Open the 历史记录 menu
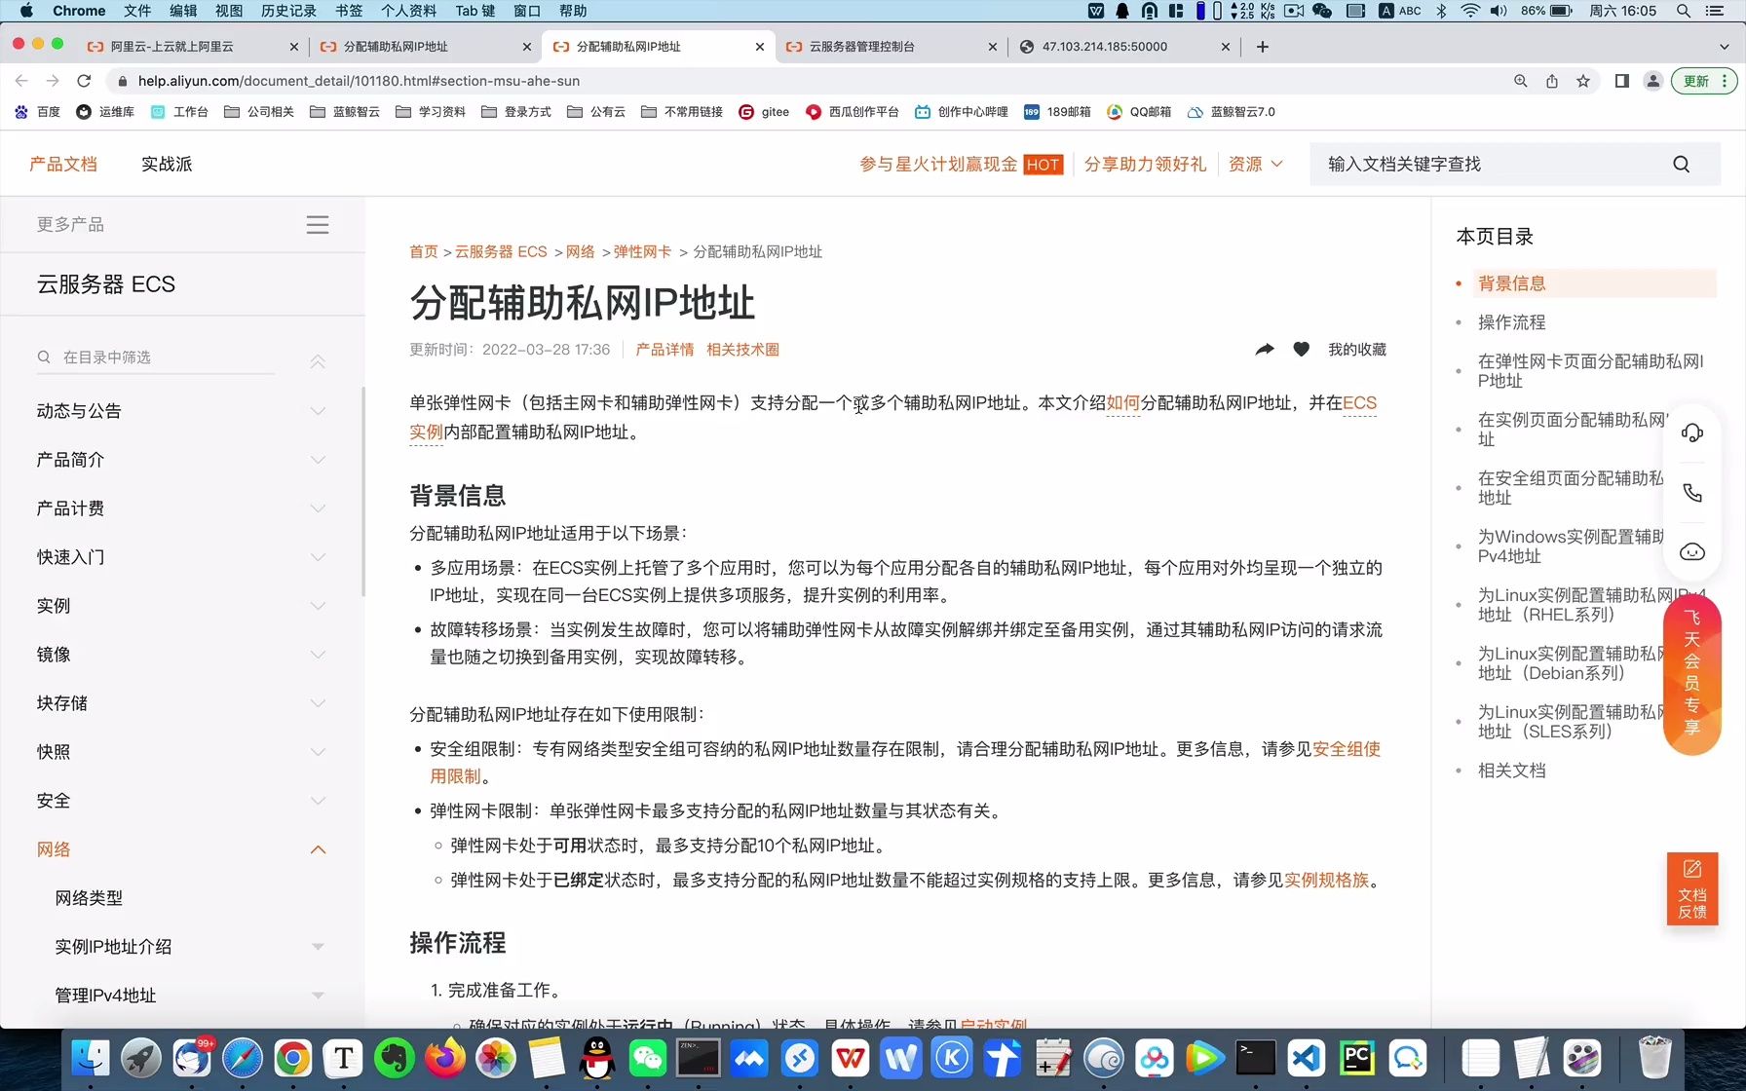The image size is (1746, 1091). (x=288, y=11)
